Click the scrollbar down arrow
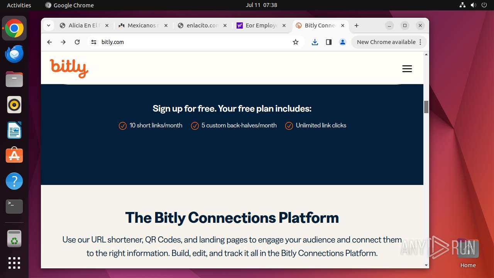This screenshot has width=494, height=278. click(x=426, y=265)
